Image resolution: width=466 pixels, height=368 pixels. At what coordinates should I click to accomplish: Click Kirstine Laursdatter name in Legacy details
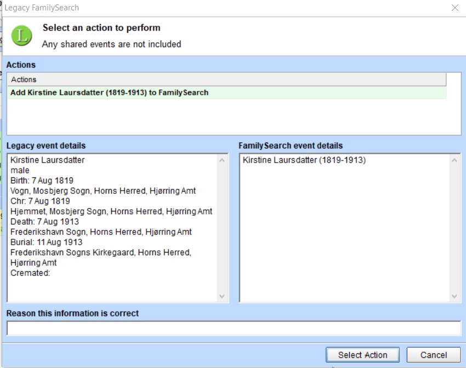(48, 160)
